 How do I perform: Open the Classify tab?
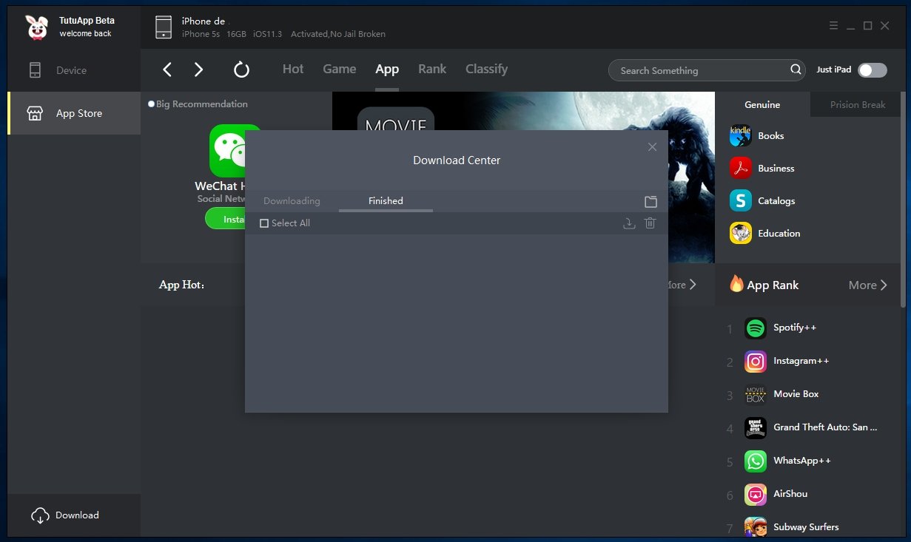(486, 69)
